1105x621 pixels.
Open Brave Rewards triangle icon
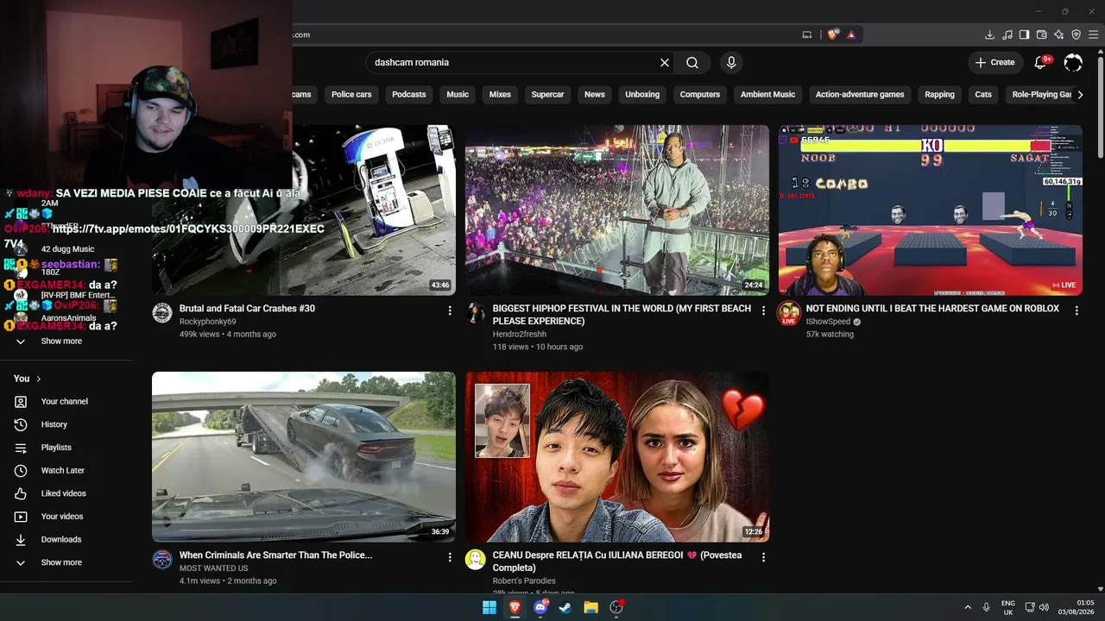click(851, 34)
